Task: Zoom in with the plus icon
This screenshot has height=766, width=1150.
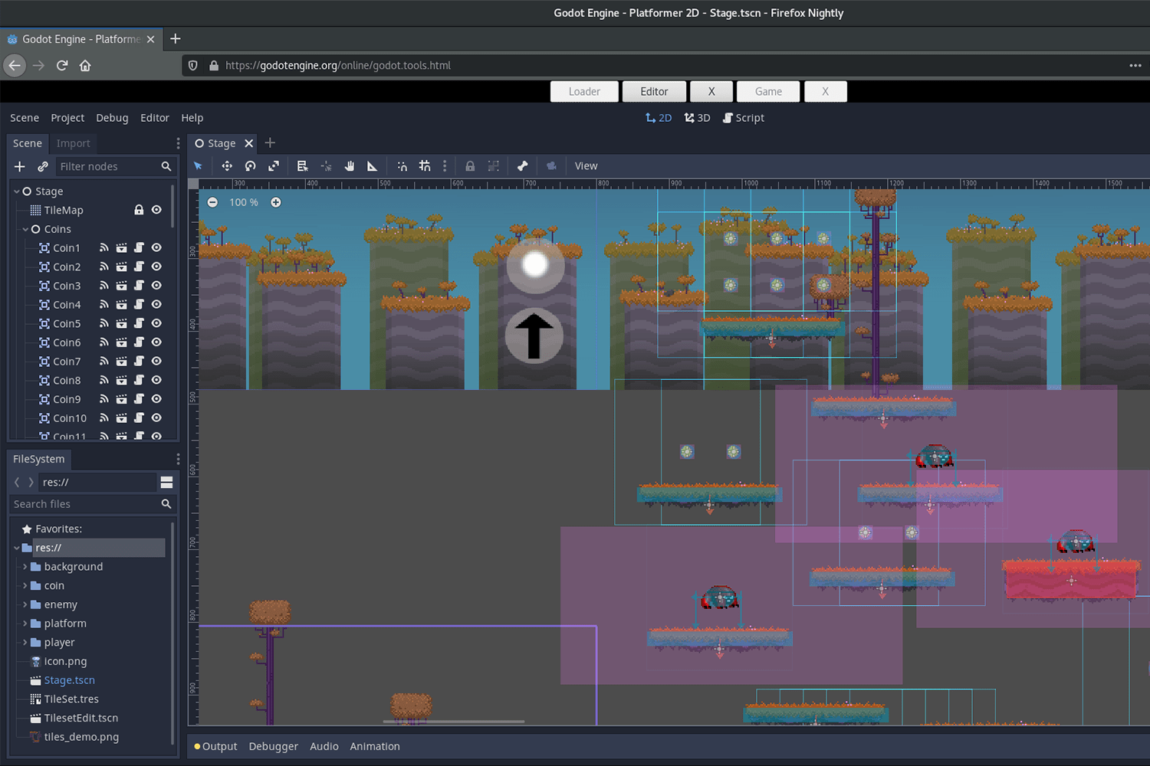Action: [x=276, y=202]
